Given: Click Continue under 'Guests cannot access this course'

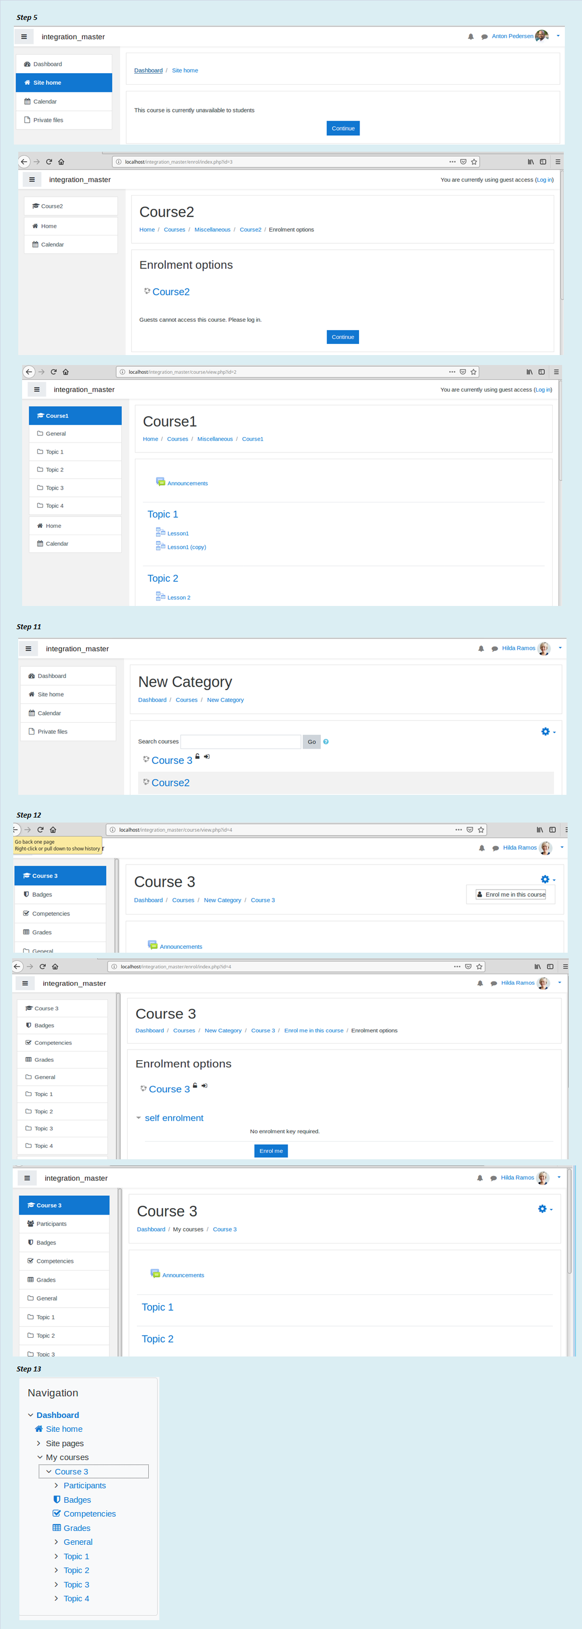Looking at the screenshot, I should 342,337.
